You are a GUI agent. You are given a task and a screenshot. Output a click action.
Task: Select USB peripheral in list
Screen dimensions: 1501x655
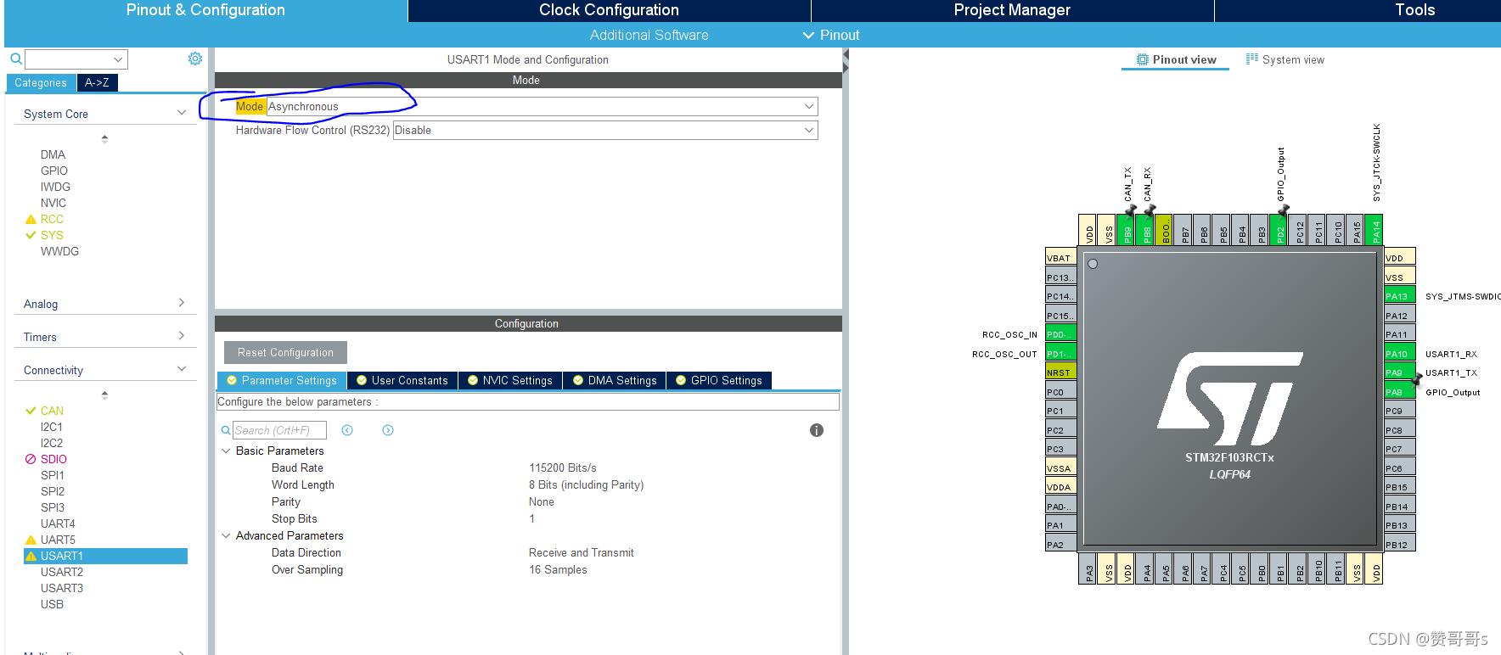52,604
